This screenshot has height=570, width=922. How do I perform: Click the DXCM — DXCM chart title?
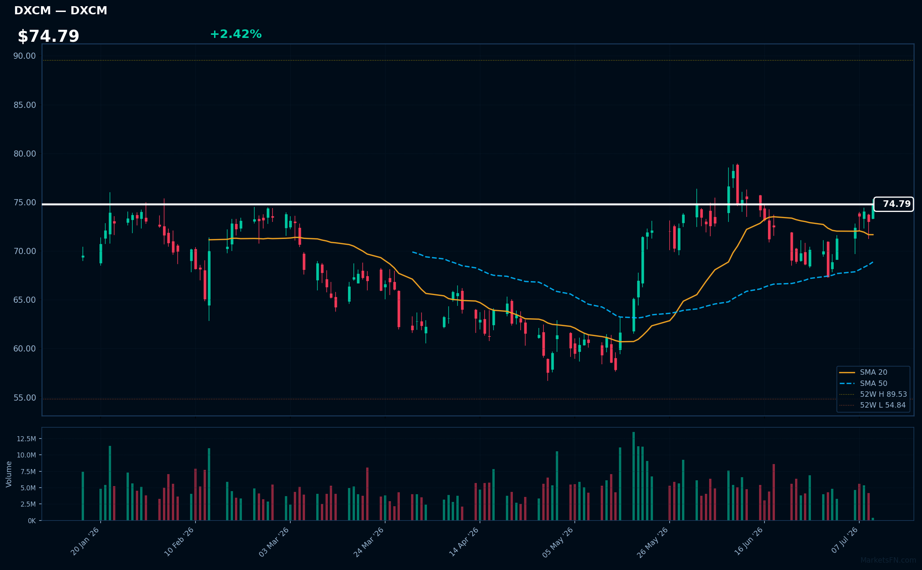61,11
